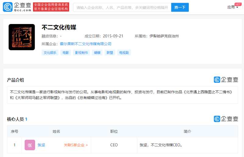
Task: Click the pink 张 avatar icon
Action: [x=30, y=145]
